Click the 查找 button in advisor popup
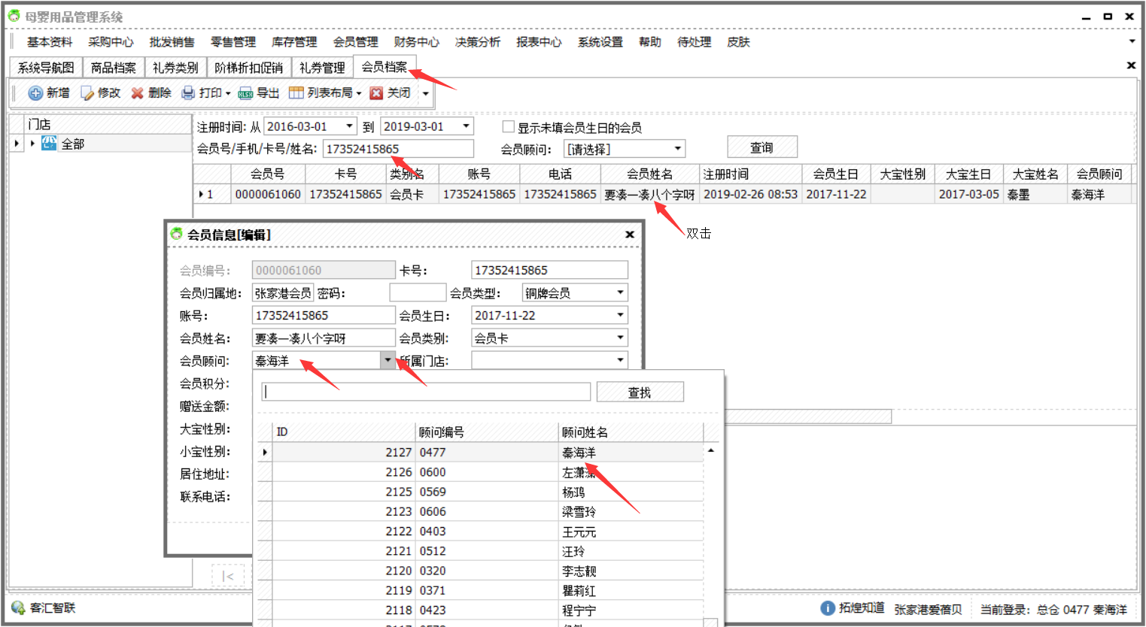1146x627 pixels. point(640,392)
